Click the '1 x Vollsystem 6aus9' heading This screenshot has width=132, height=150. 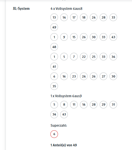(x=66, y=96)
